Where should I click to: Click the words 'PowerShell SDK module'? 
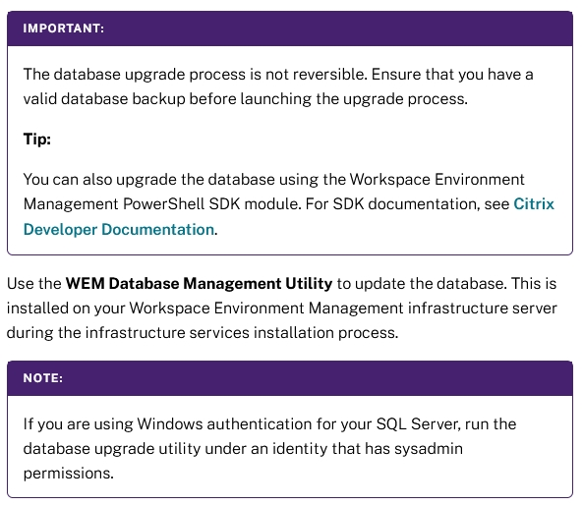coord(211,204)
